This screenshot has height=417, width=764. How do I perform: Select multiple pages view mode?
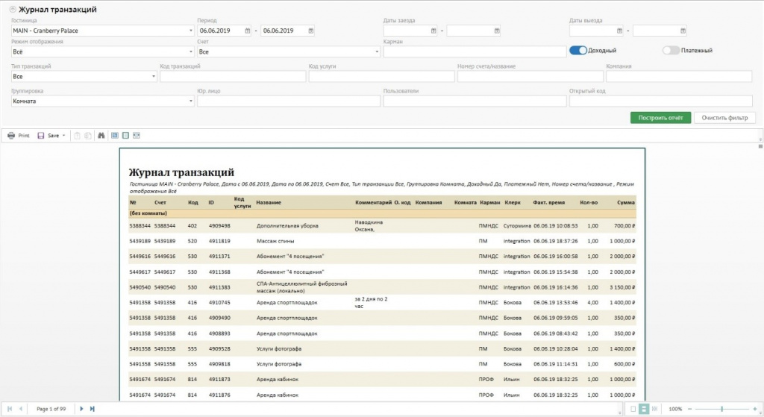[x=654, y=409]
